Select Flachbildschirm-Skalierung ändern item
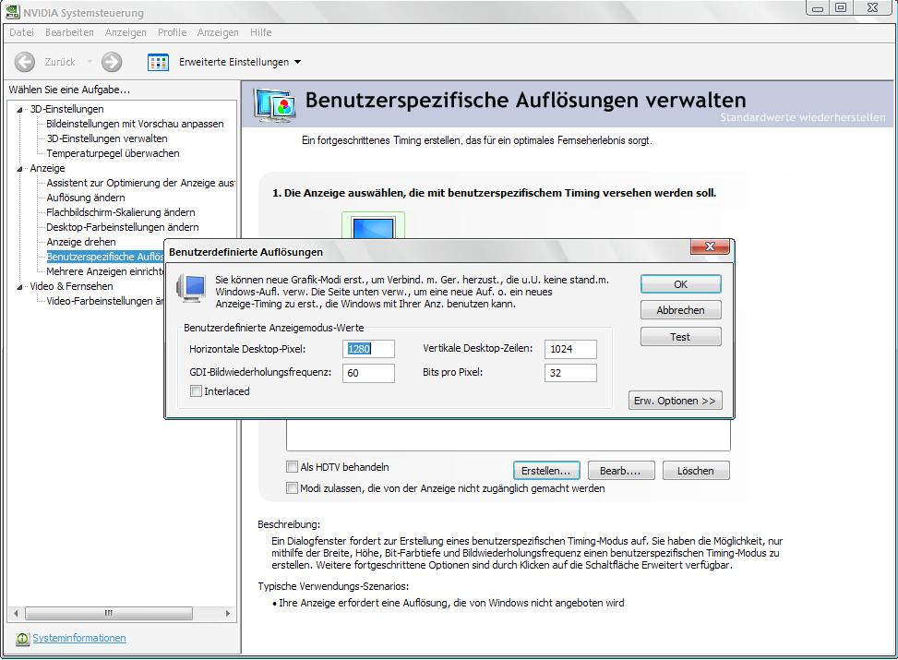The height and width of the screenshot is (660, 898). [121, 212]
